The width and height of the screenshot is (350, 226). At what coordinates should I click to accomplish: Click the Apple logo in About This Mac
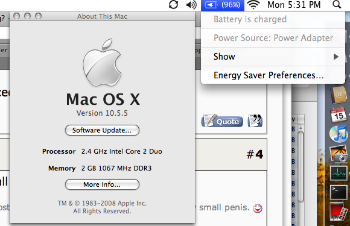click(102, 63)
